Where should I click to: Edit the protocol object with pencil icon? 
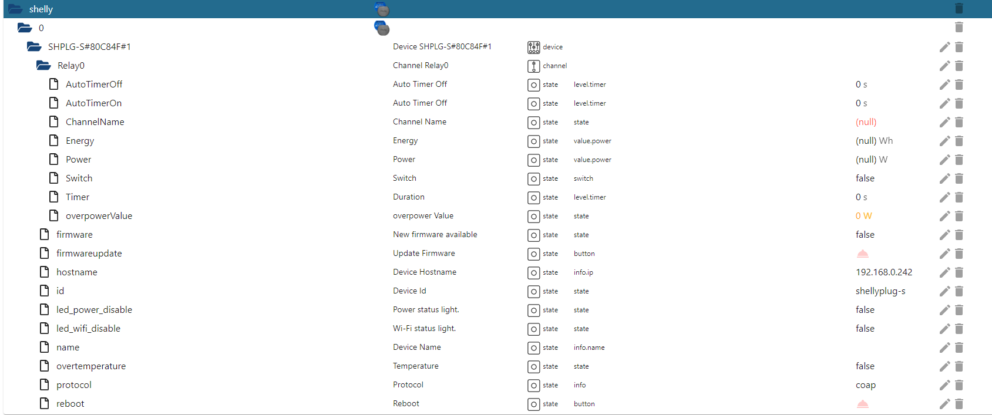[x=944, y=385]
